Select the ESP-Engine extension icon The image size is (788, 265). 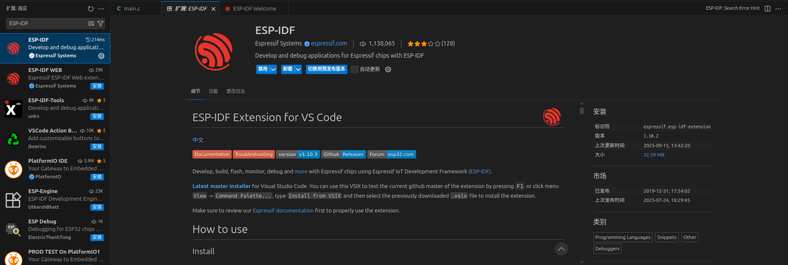(13, 200)
